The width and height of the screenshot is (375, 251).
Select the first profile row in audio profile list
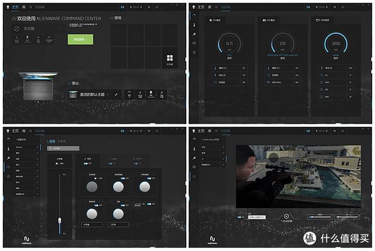[x=26, y=147]
